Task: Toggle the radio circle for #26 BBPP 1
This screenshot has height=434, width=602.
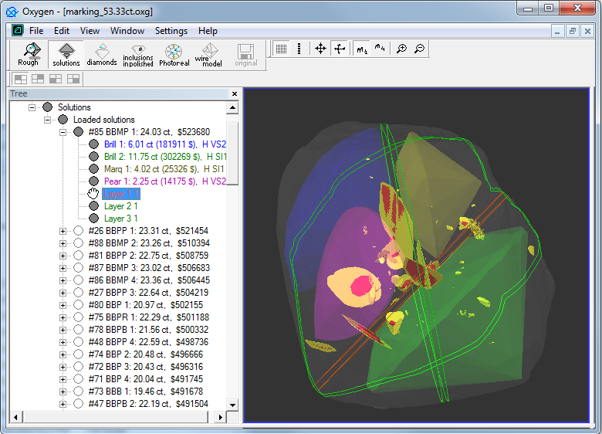Action: [78, 231]
